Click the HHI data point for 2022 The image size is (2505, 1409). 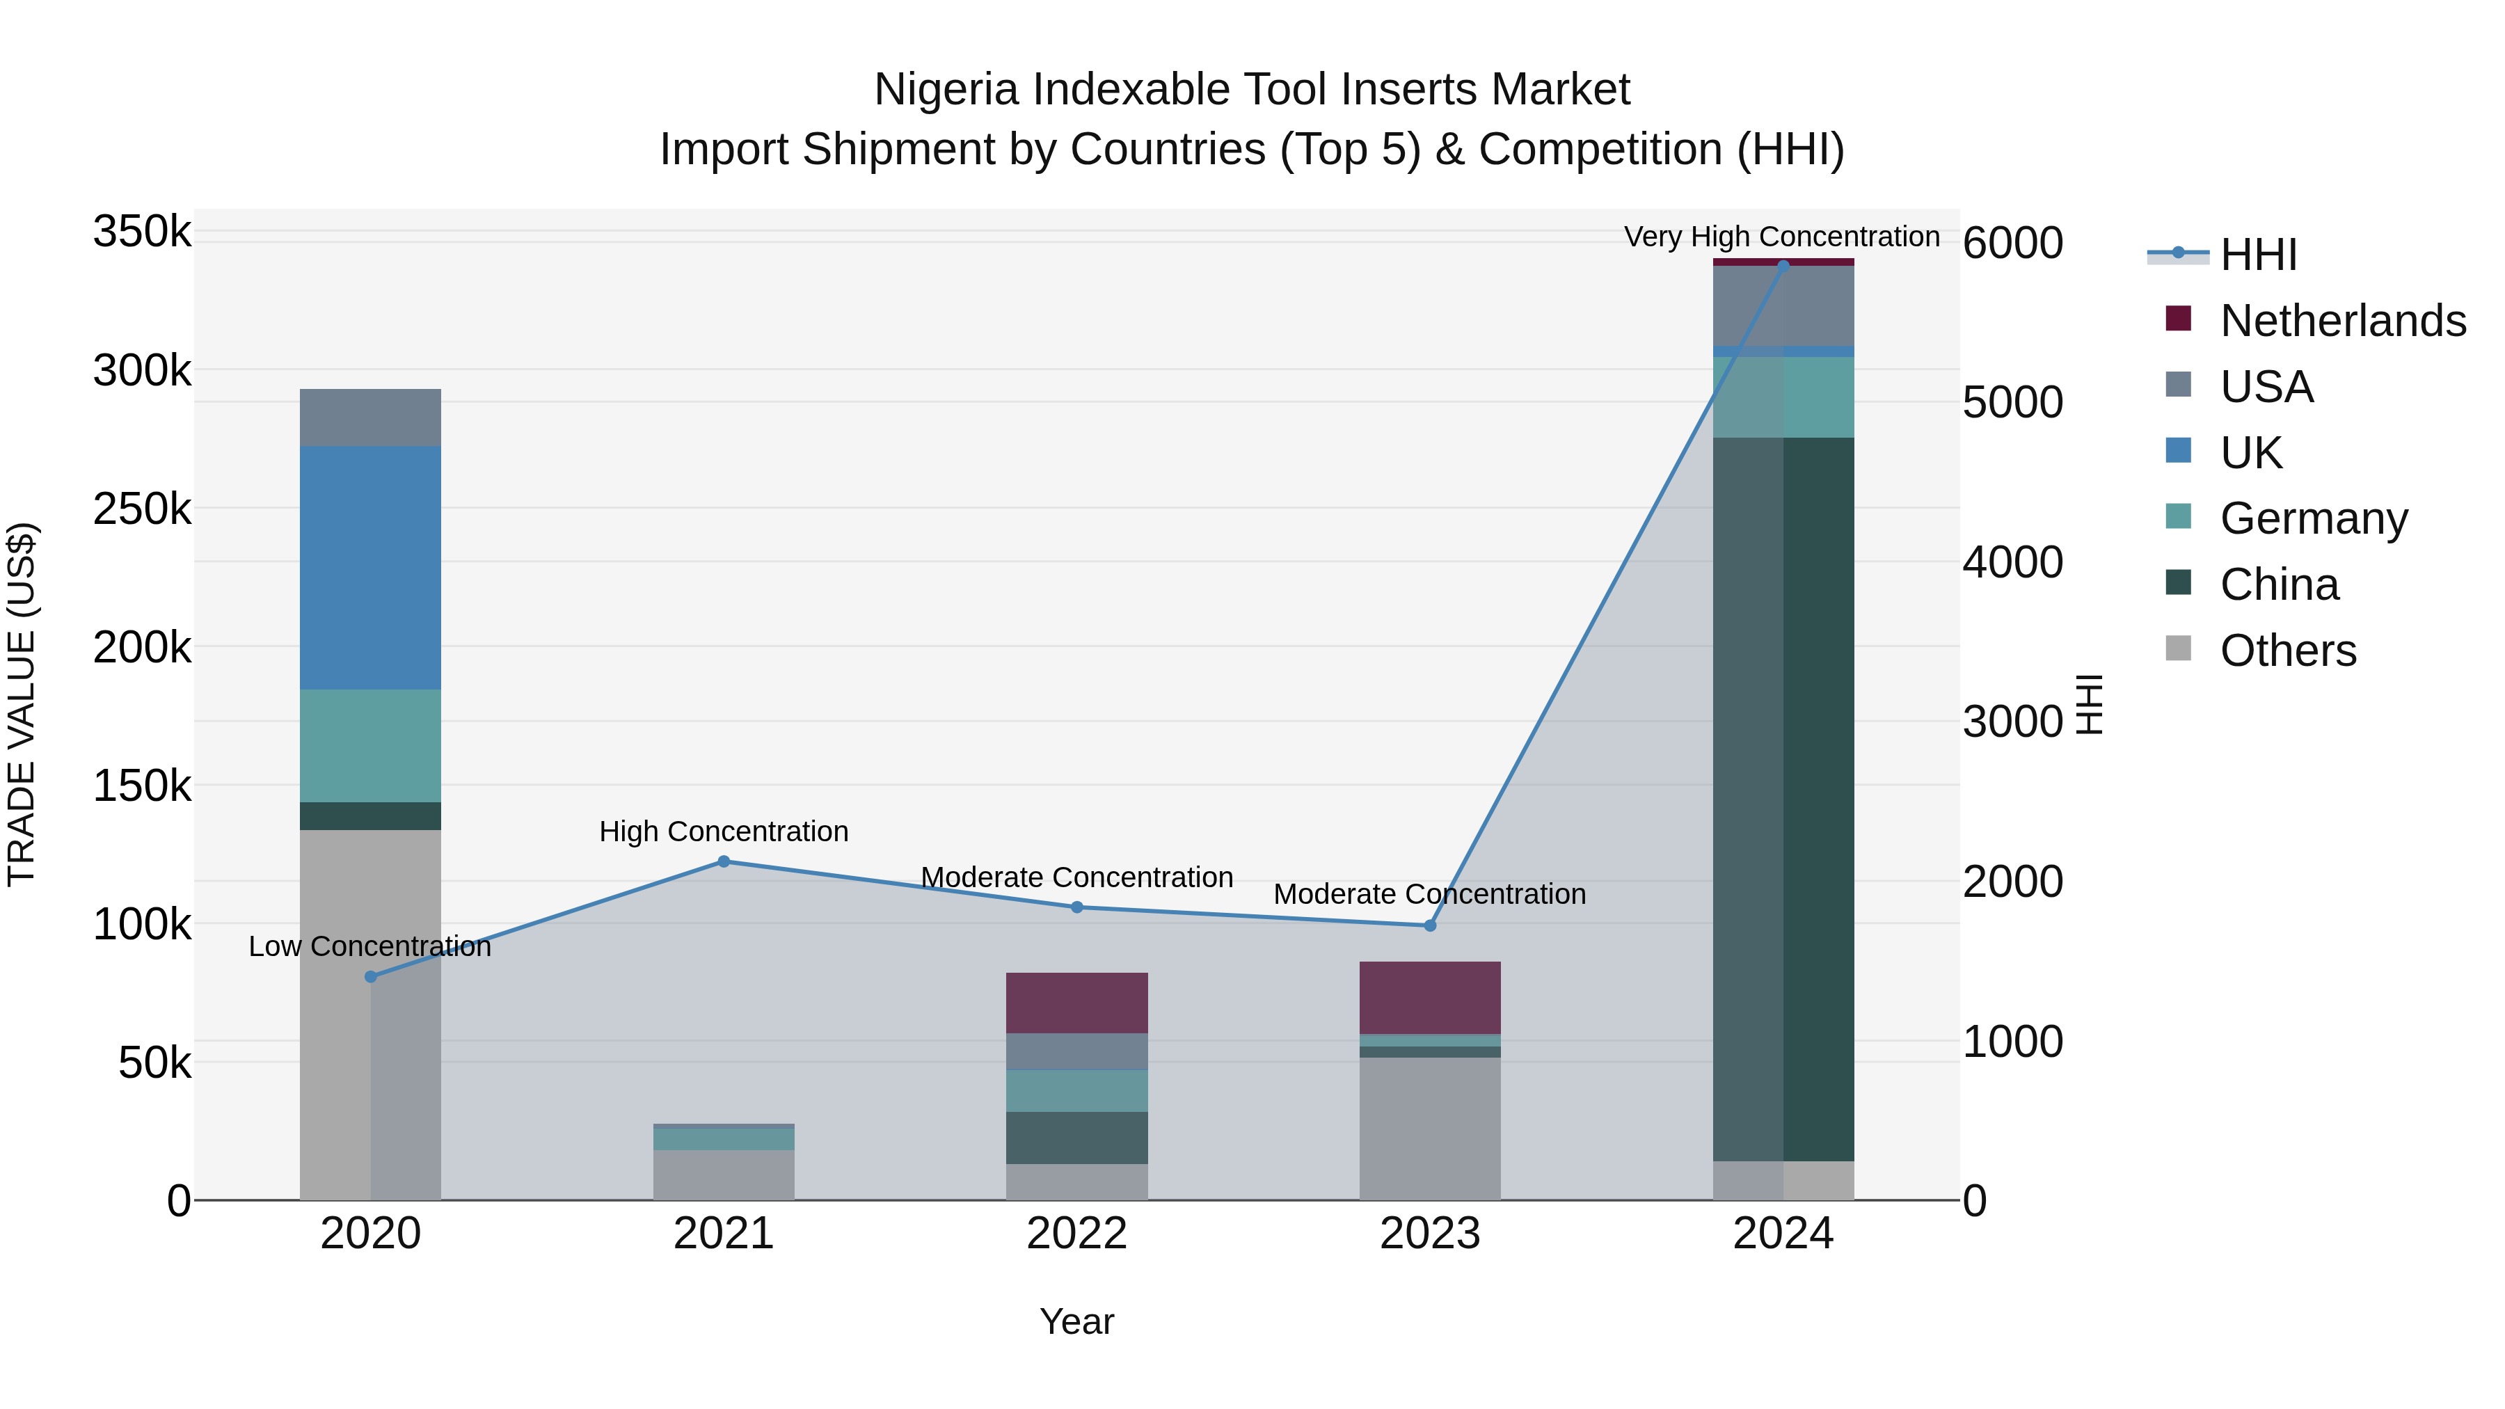tap(1076, 907)
